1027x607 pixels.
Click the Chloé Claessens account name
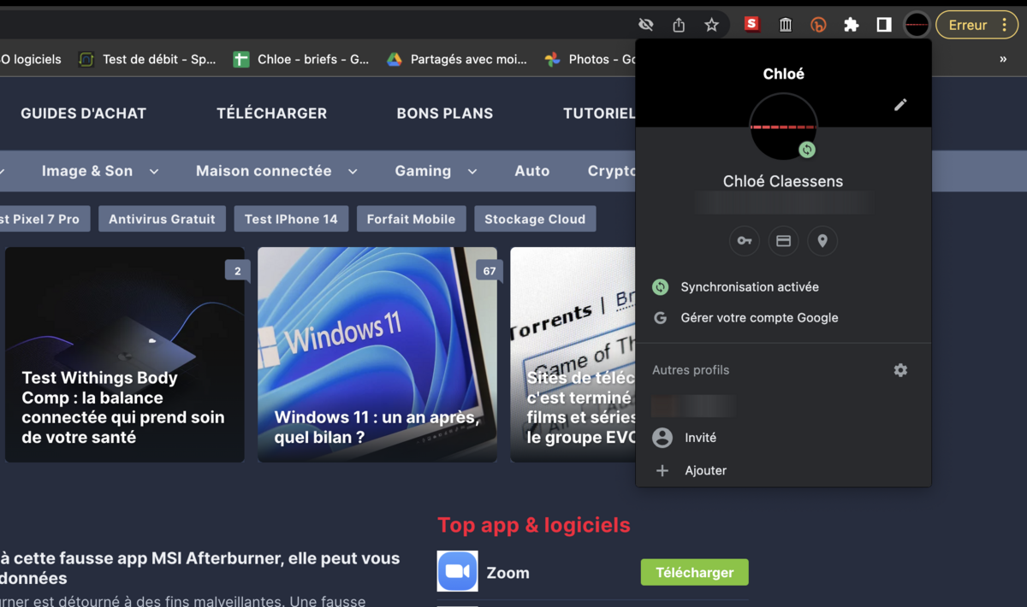[x=783, y=181]
